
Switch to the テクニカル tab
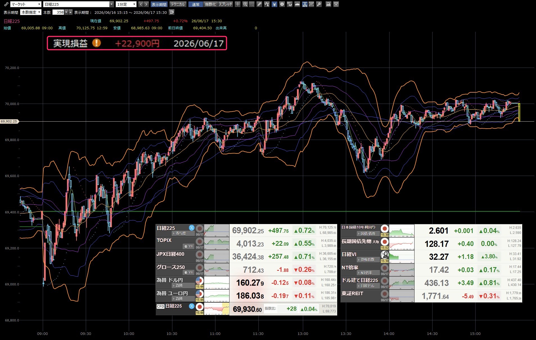(178, 4)
